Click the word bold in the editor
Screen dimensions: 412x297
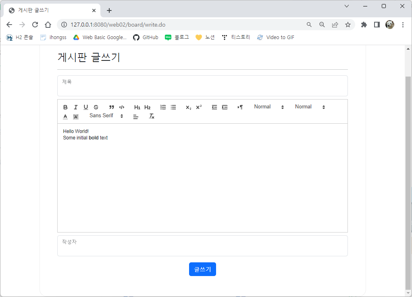click(94, 138)
